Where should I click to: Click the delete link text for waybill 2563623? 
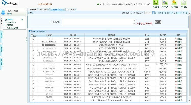tap(180, 94)
